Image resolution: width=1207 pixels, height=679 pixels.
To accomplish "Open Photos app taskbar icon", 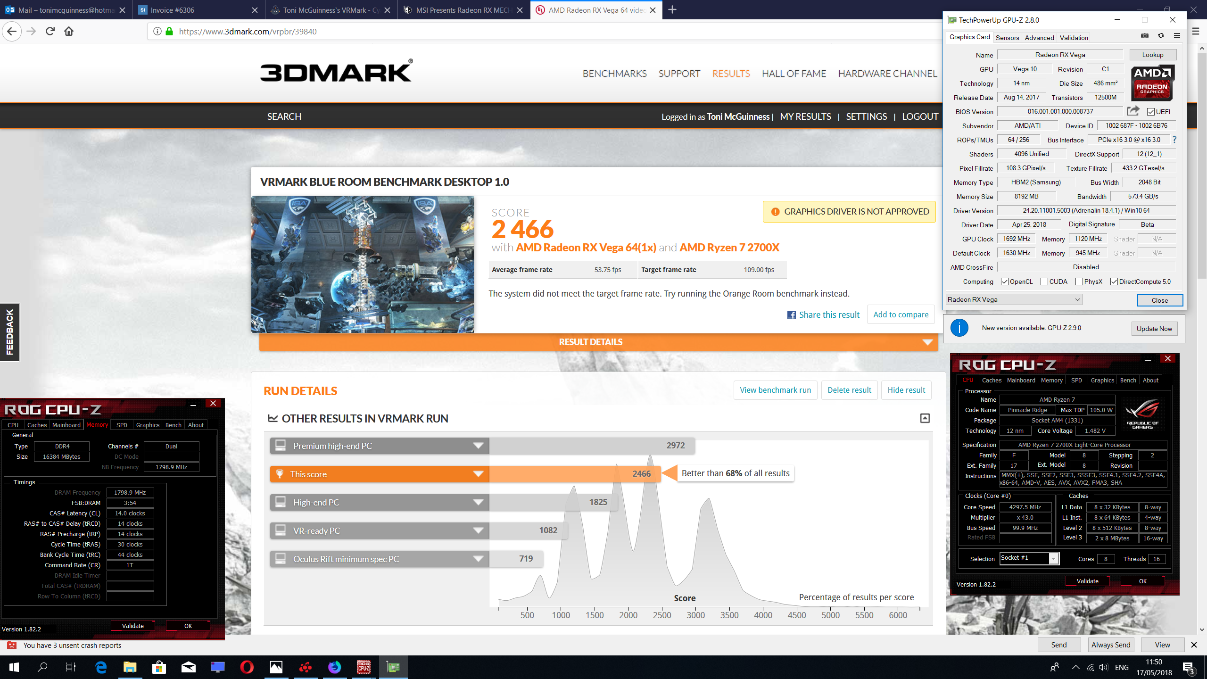I will click(x=276, y=667).
